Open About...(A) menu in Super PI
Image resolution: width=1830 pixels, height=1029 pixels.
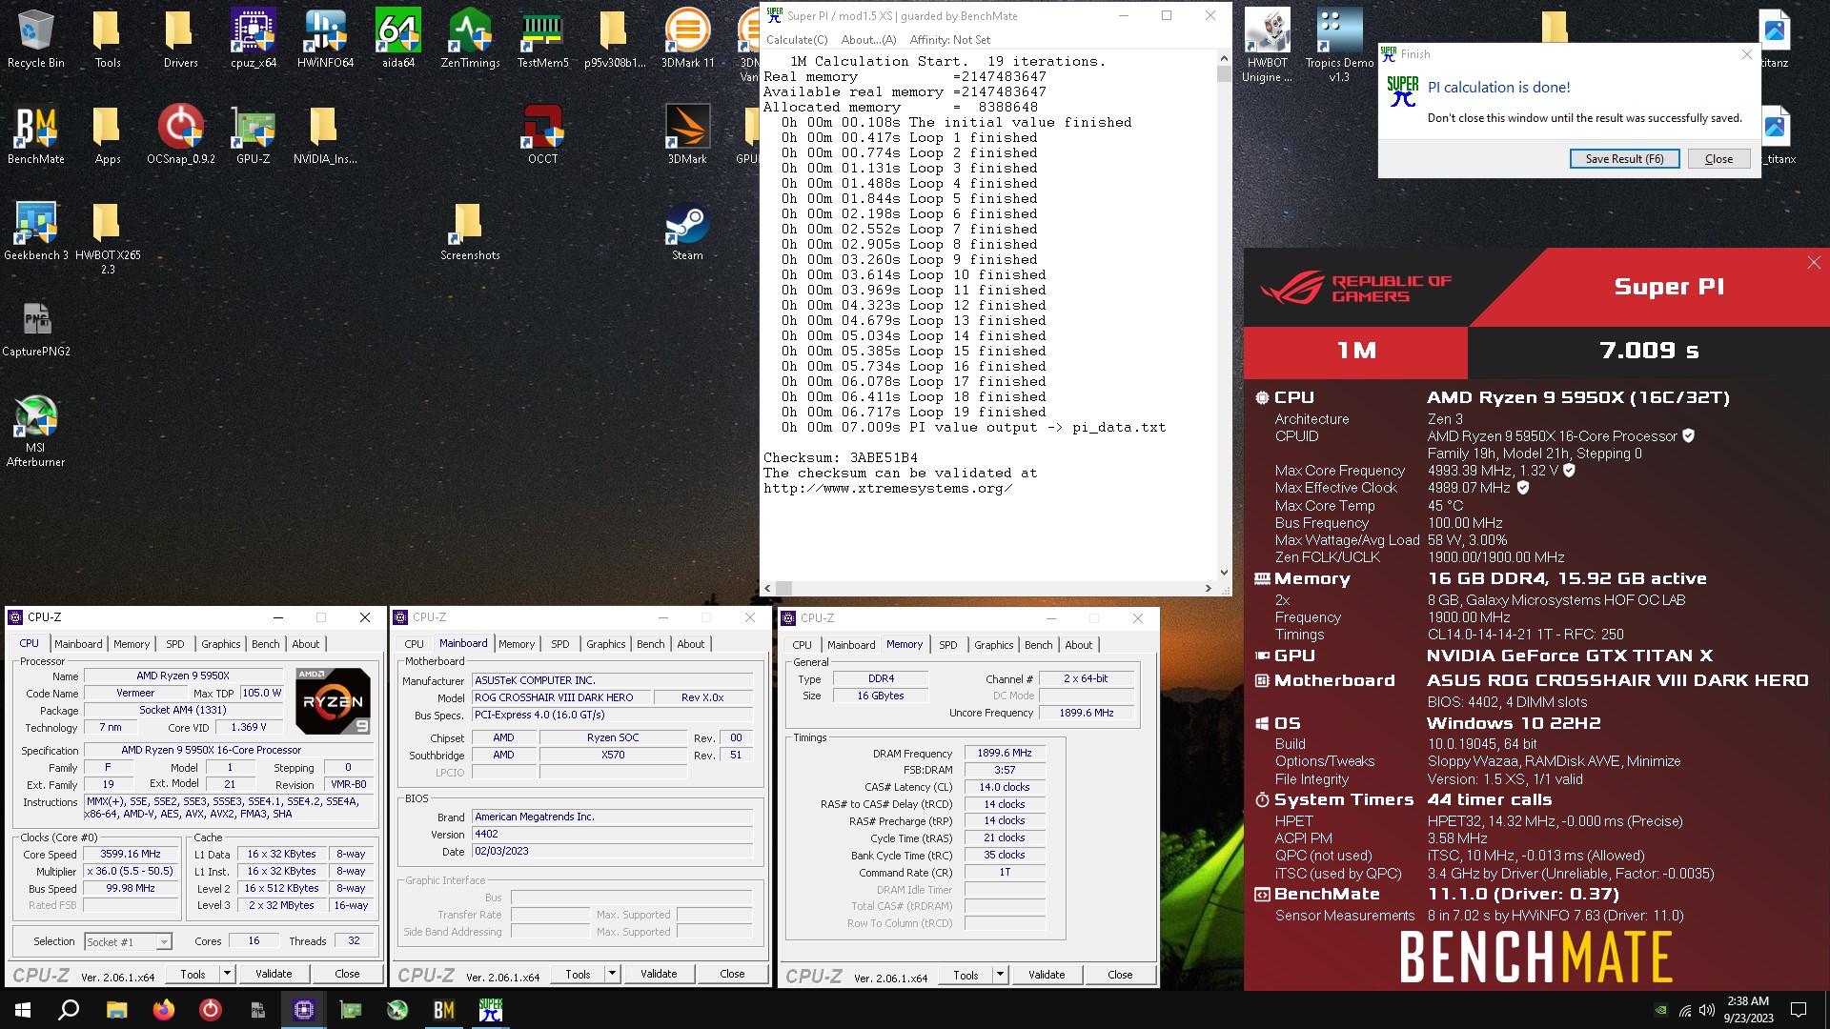(x=868, y=40)
